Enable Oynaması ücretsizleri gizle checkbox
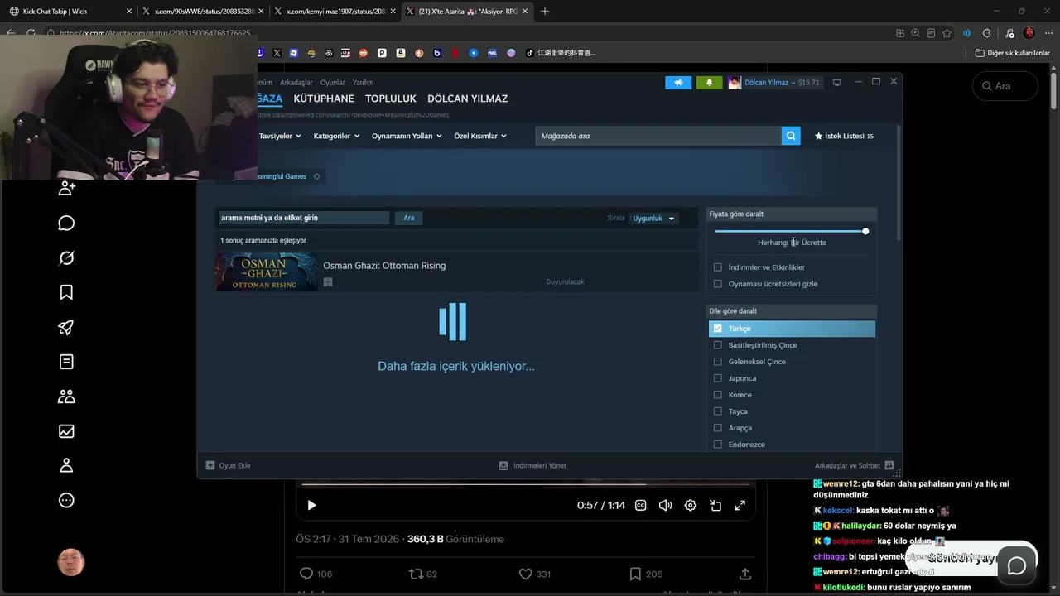Image resolution: width=1060 pixels, height=596 pixels. coord(717,284)
